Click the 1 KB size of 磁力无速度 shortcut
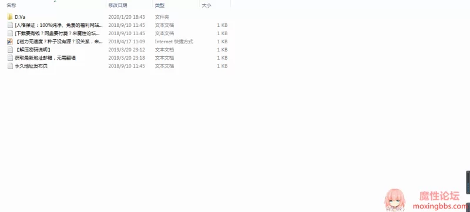Viewport: 470px width, 212px height. [222, 42]
